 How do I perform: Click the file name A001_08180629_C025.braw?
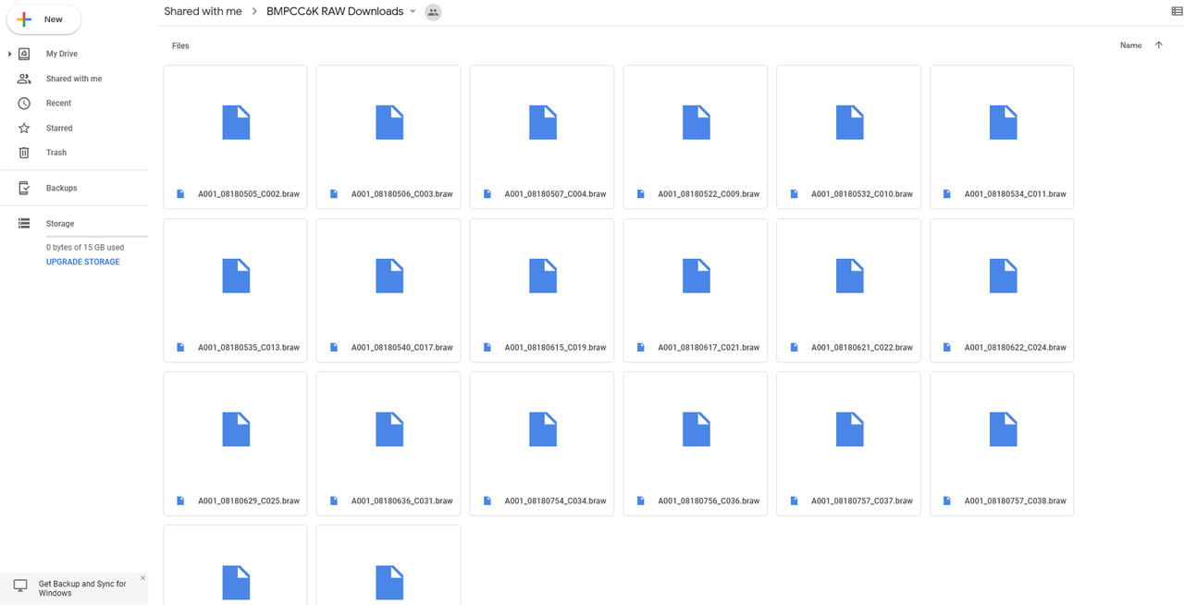pyautogui.click(x=249, y=501)
